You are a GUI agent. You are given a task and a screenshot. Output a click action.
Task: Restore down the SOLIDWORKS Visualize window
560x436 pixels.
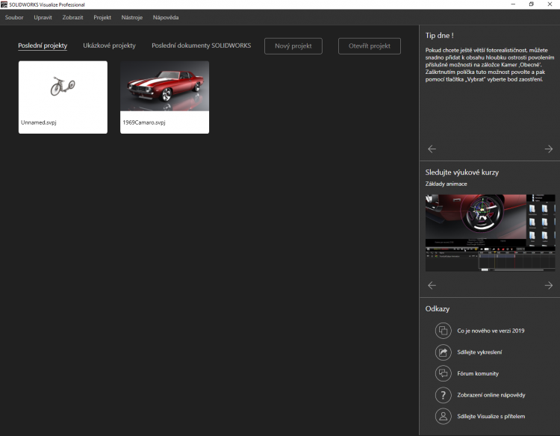(532, 4)
